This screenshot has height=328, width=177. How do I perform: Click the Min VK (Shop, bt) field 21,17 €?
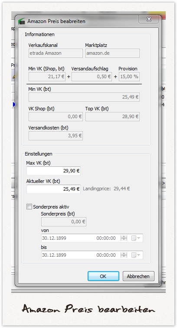(x=47, y=76)
